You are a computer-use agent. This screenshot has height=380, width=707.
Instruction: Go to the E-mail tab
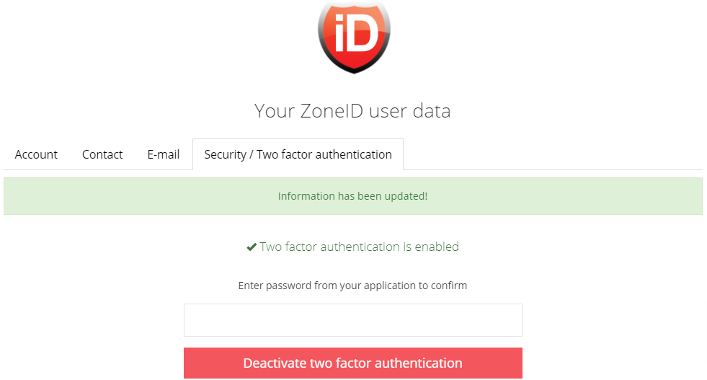pyautogui.click(x=163, y=154)
